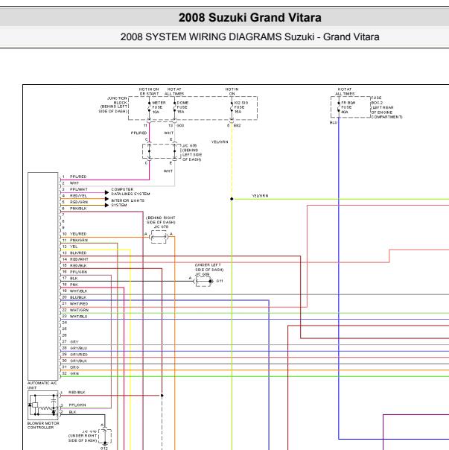Screen dimensions: 449x450
Task: Select pin "20 BLU/BLK" label
Action: point(74,297)
